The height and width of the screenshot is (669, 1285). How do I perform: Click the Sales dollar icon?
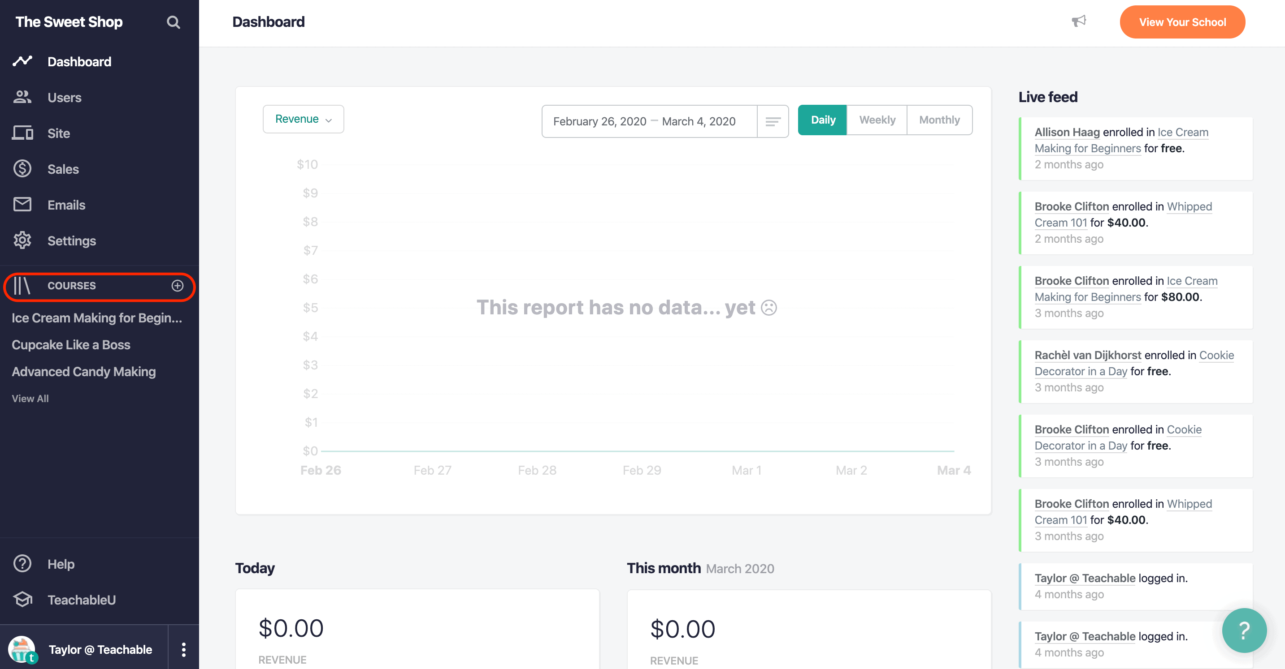[x=22, y=169]
